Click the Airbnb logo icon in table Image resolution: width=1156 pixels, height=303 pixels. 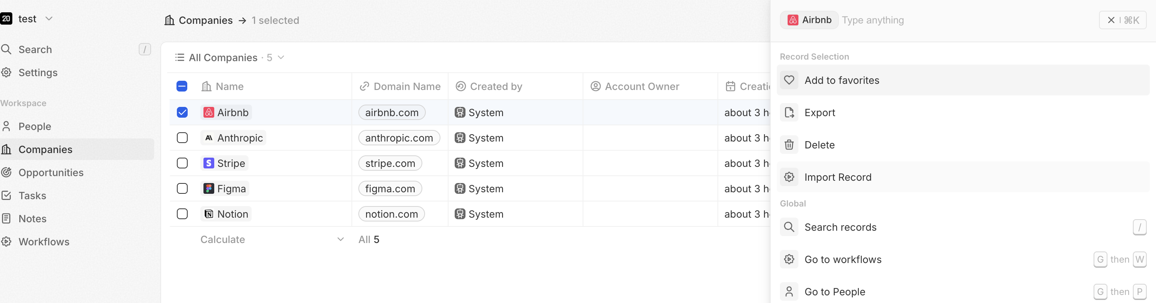tap(209, 112)
